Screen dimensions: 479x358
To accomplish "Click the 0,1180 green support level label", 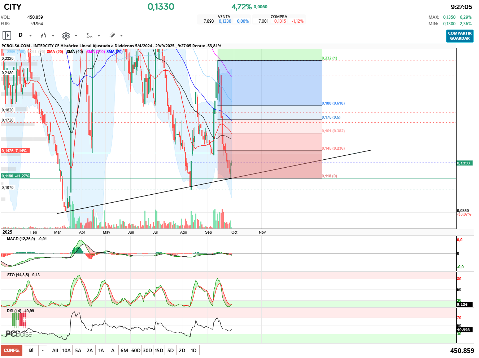I will [15, 176].
